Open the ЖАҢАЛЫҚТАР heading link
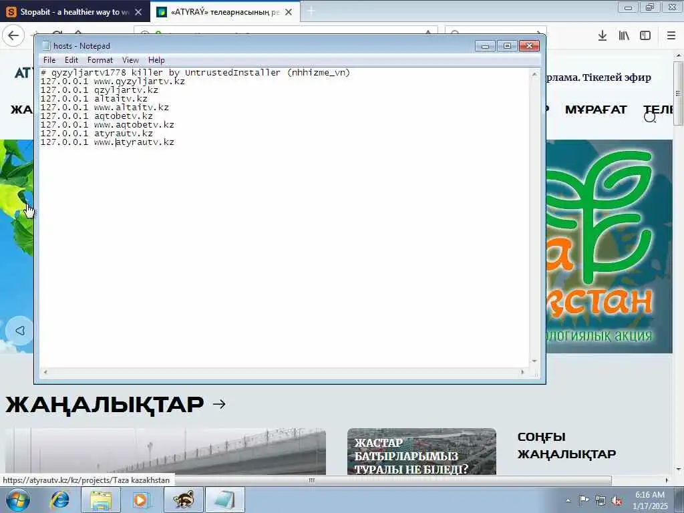Image resolution: width=684 pixels, height=513 pixels. click(x=105, y=405)
